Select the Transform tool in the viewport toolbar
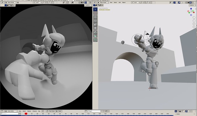This screenshot has height=116, width=197. 95,28
